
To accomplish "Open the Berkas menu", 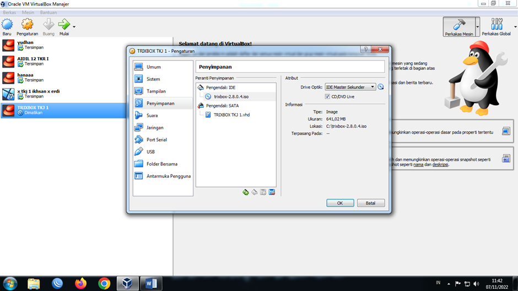I will tap(9, 13).
